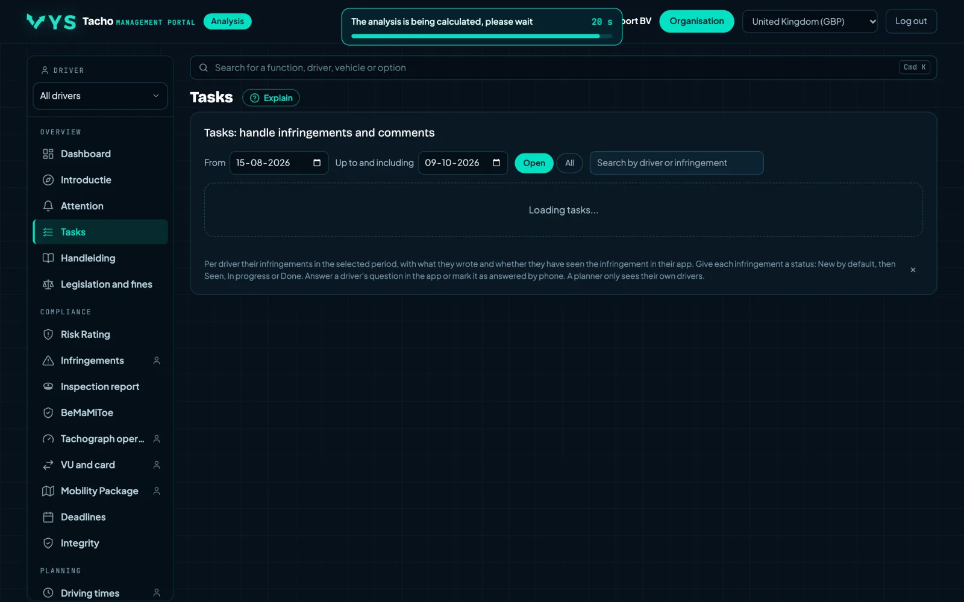Expand the All drivers dropdown

(100, 96)
